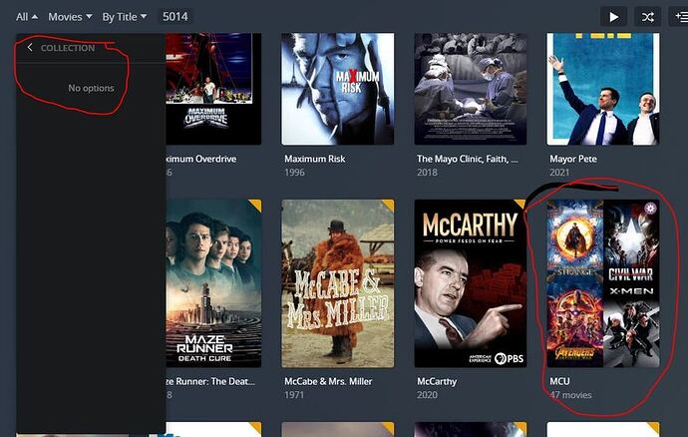This screenshot has height=437, width=688.
Task: Open The Mayo Clinic poster
Action: coord(471,89)
